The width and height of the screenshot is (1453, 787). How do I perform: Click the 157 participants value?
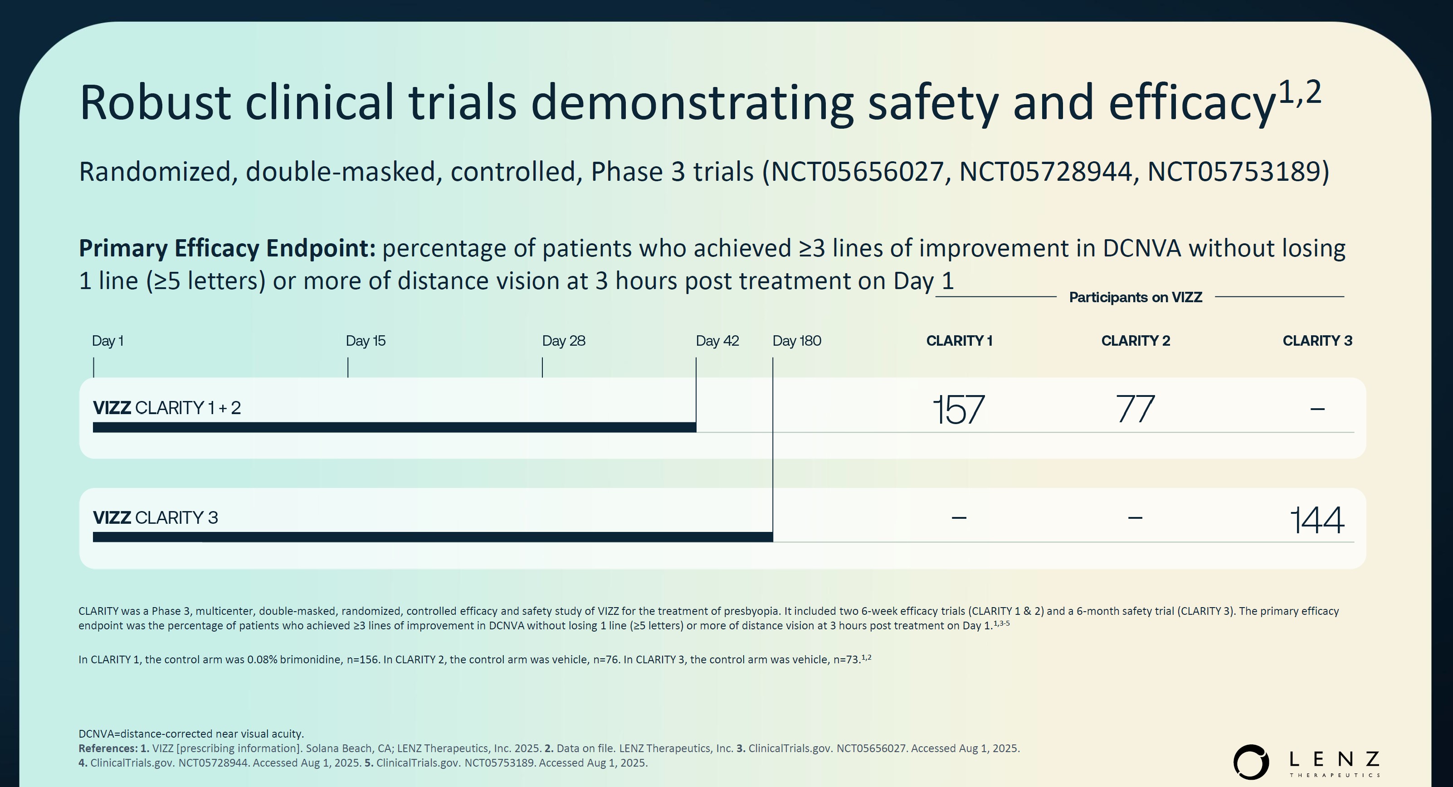(959, 410)
